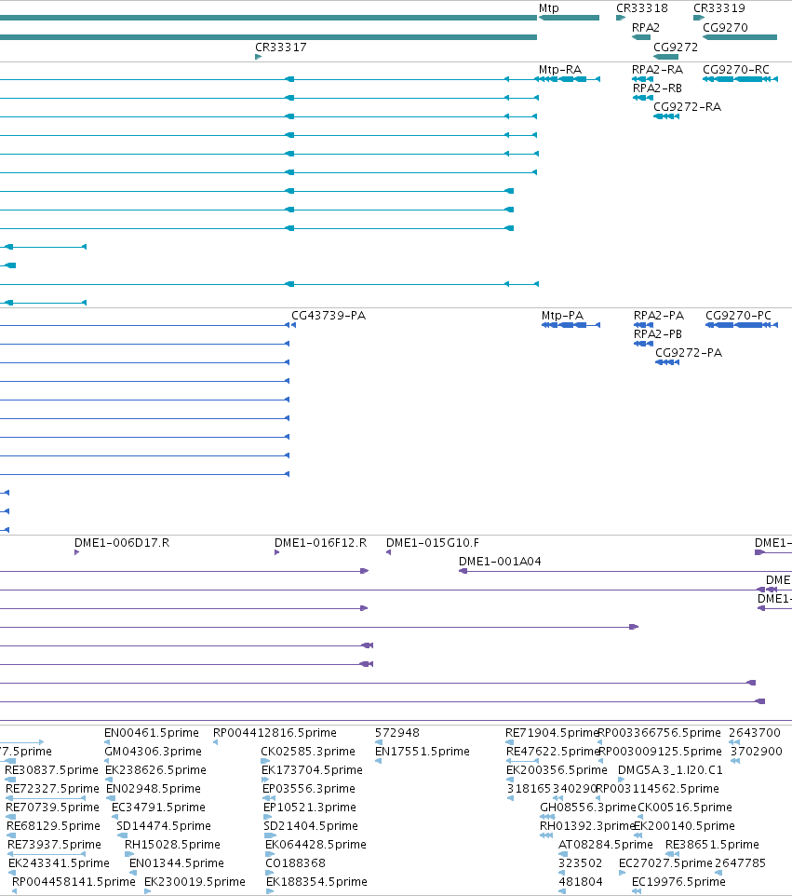
Task: Click EST RP004412816.5prime
Action: click(275, 733)
